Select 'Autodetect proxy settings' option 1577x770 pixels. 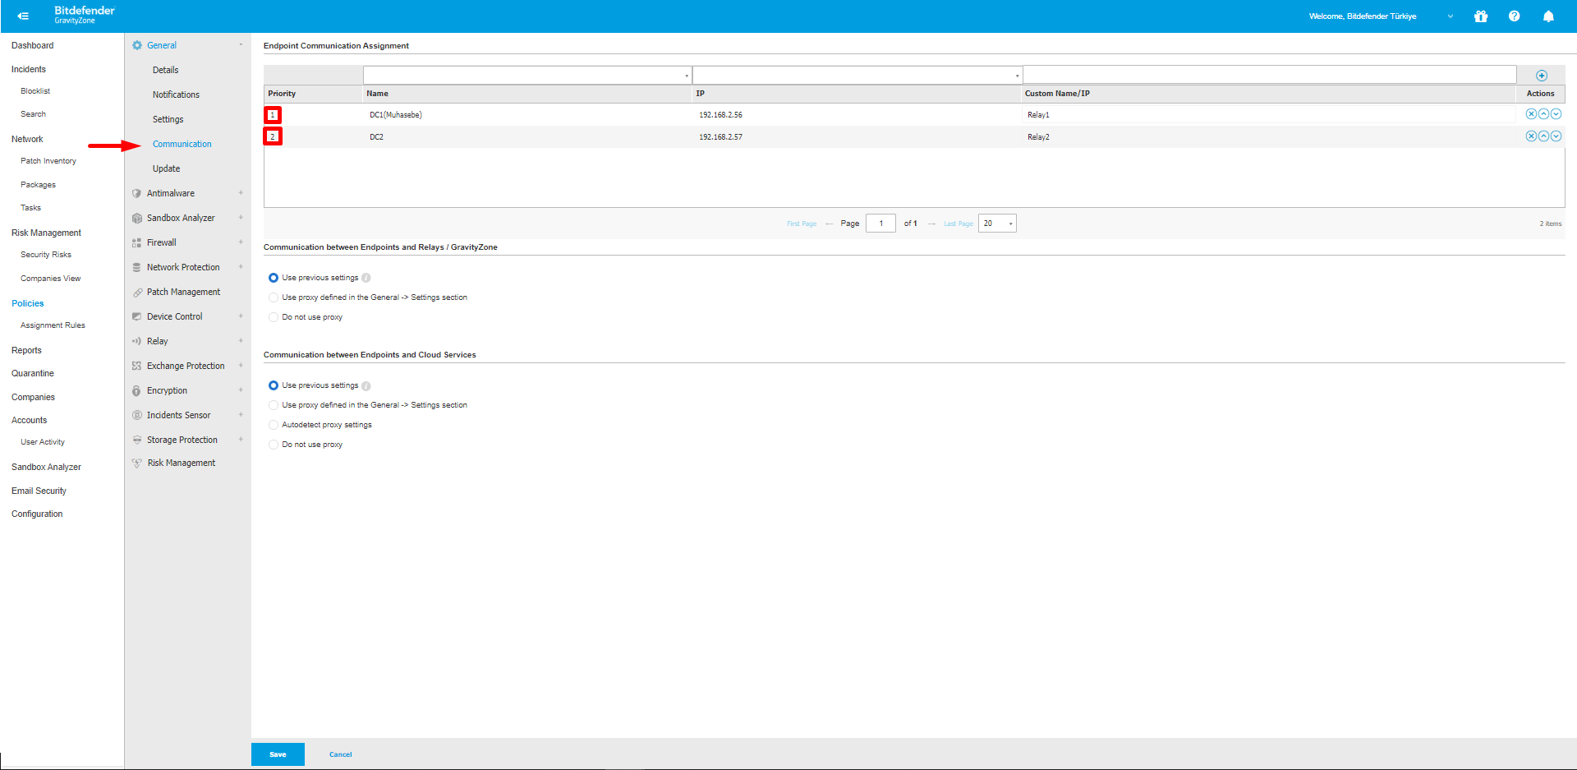coord(274,425)
